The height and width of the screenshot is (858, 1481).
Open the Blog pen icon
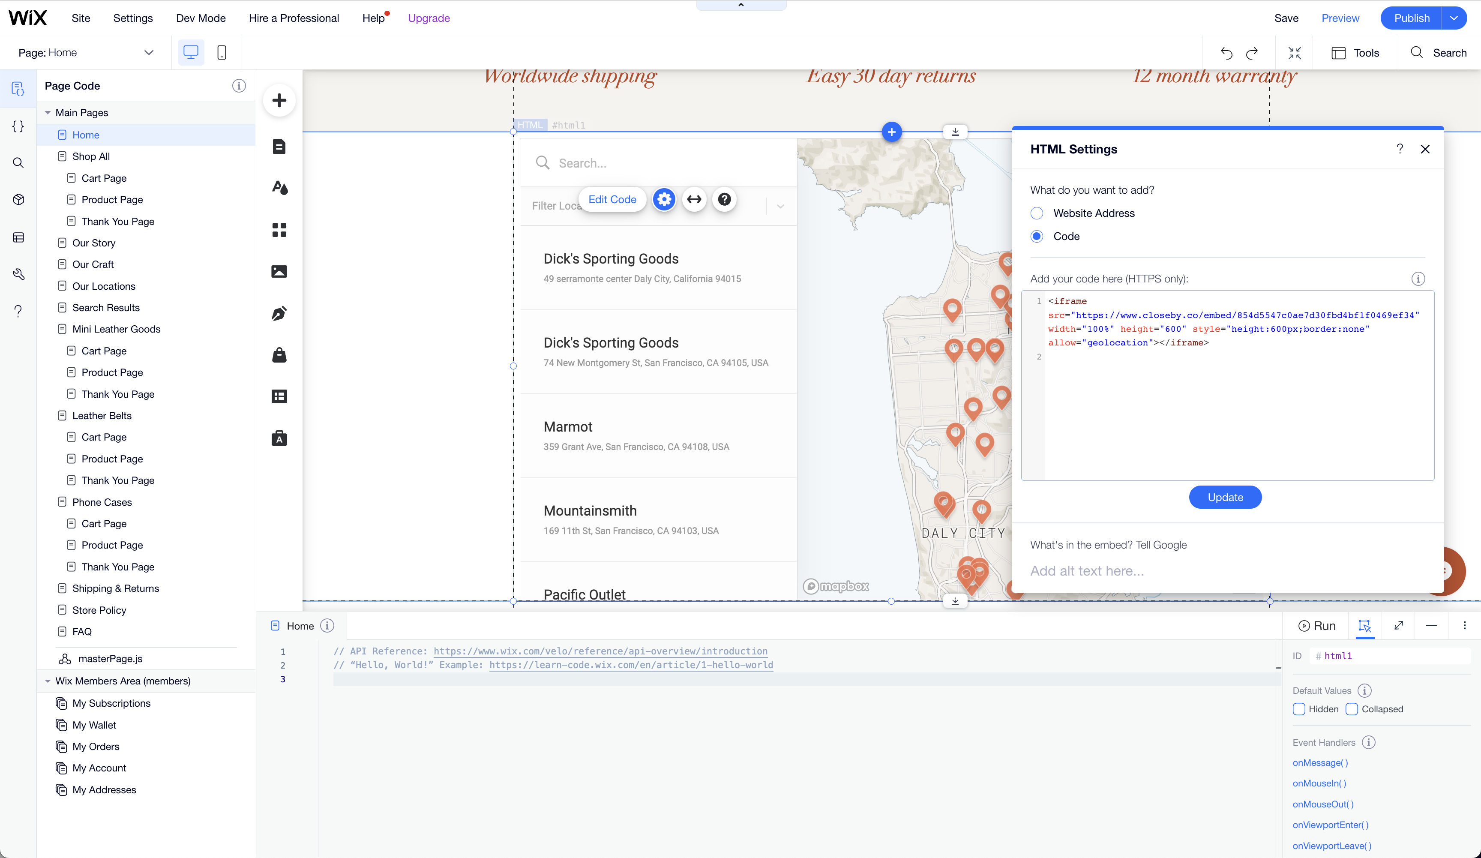click(279, 313)
